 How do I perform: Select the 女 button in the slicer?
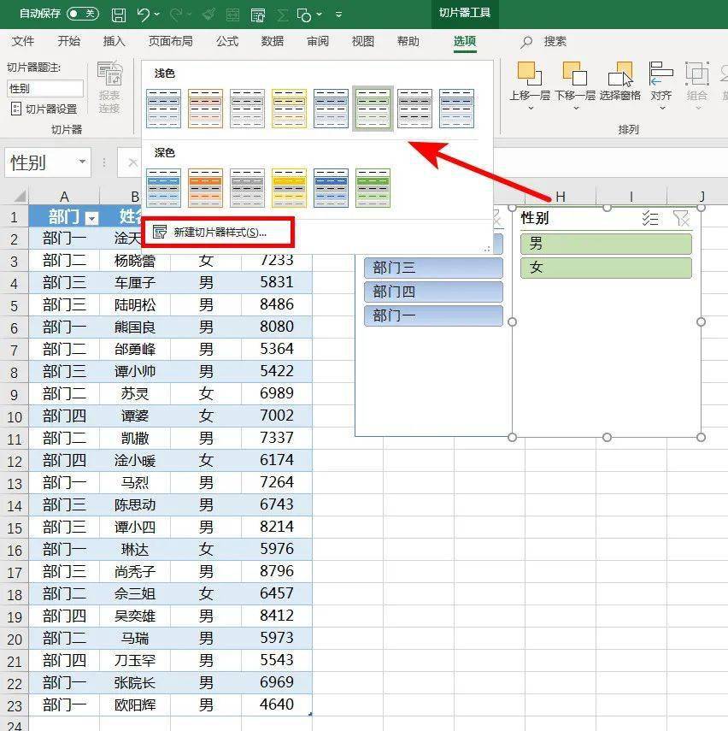605,267
